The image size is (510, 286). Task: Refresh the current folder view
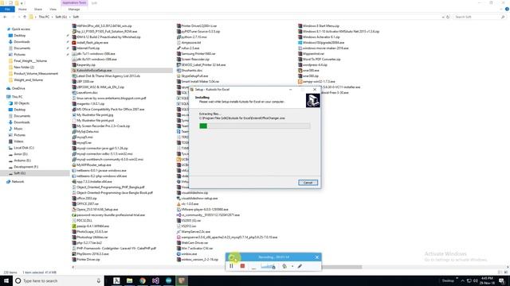click(x=448, y=17)
